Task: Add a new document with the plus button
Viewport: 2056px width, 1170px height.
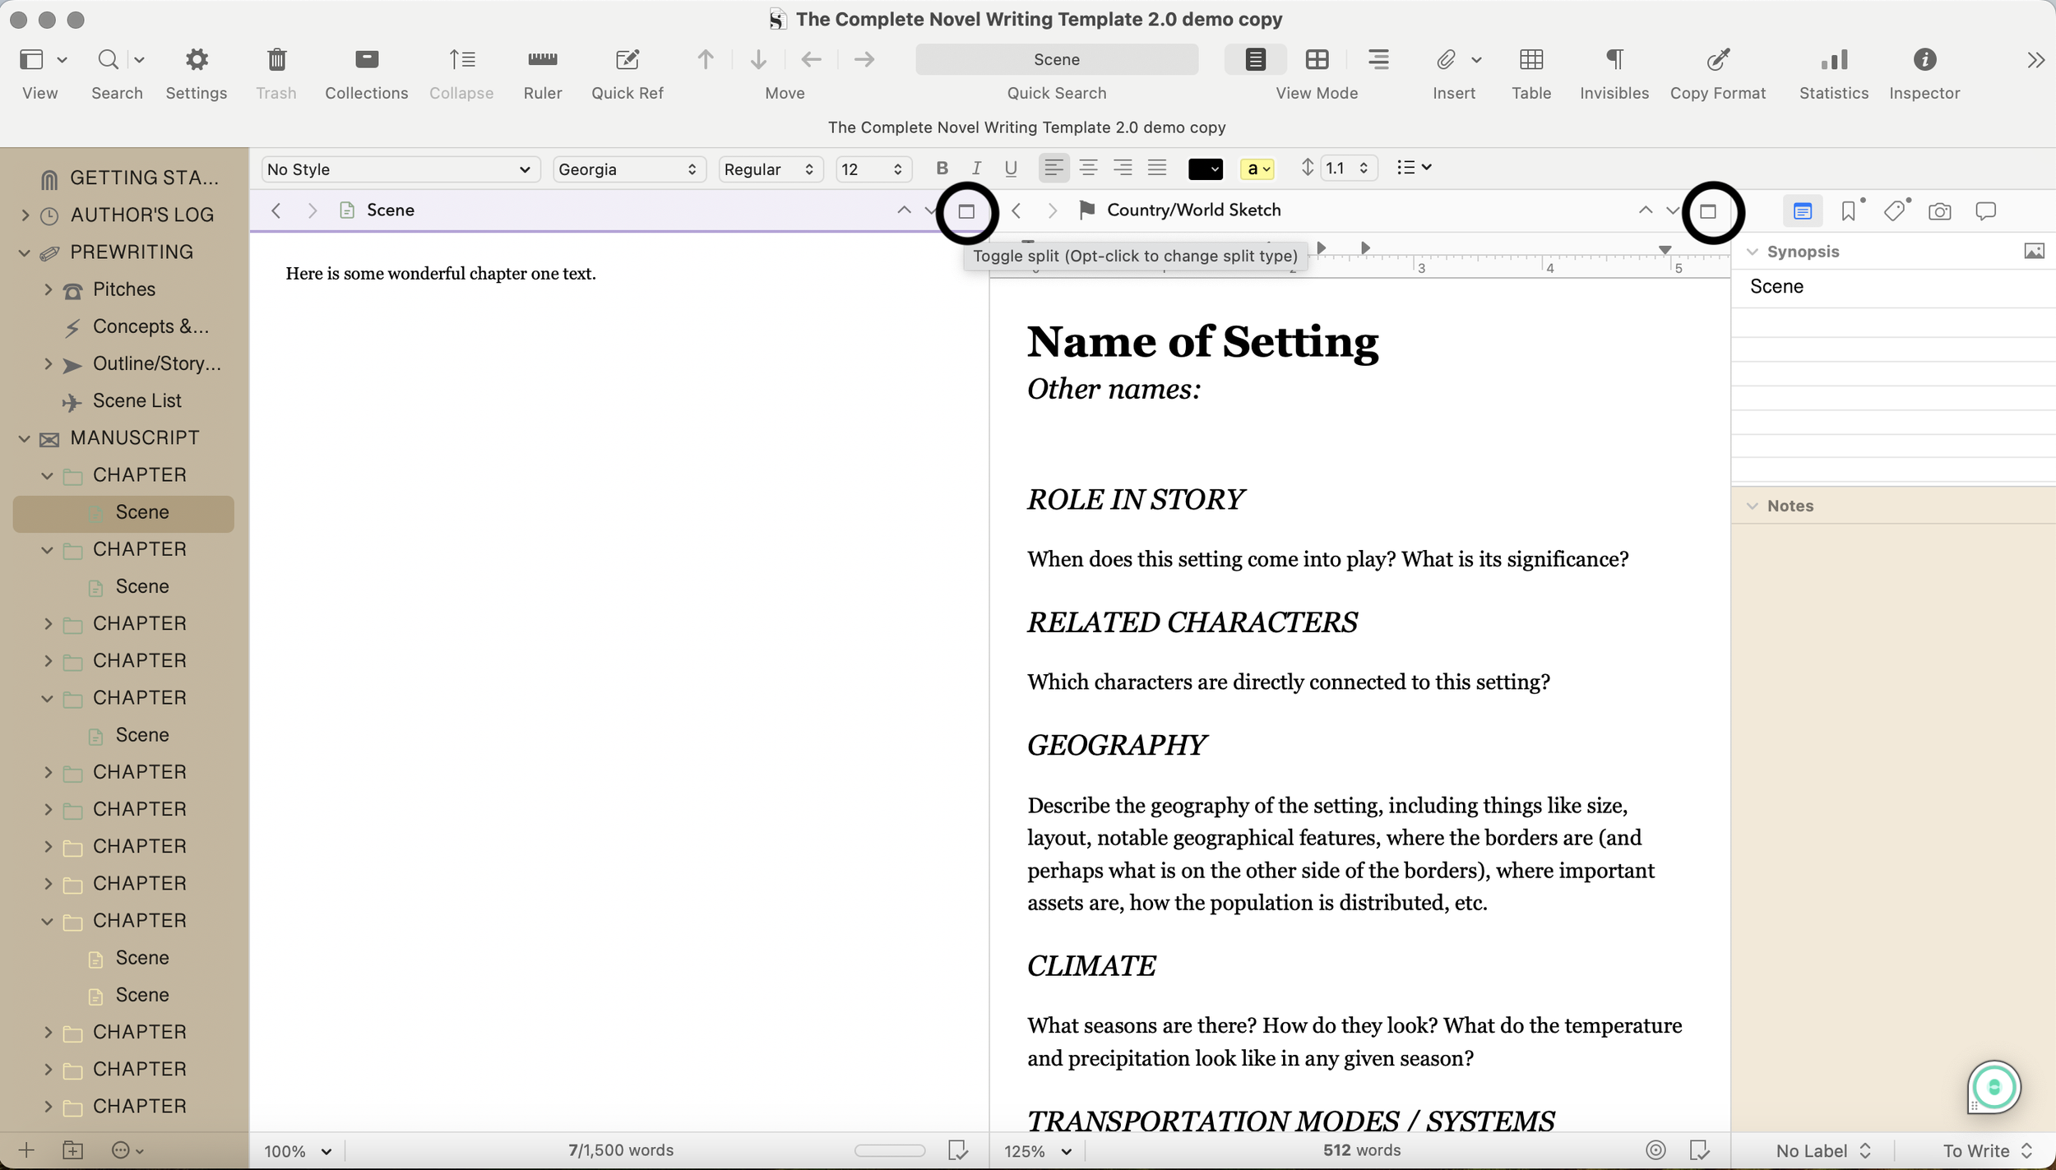Action: point(27,1149)
